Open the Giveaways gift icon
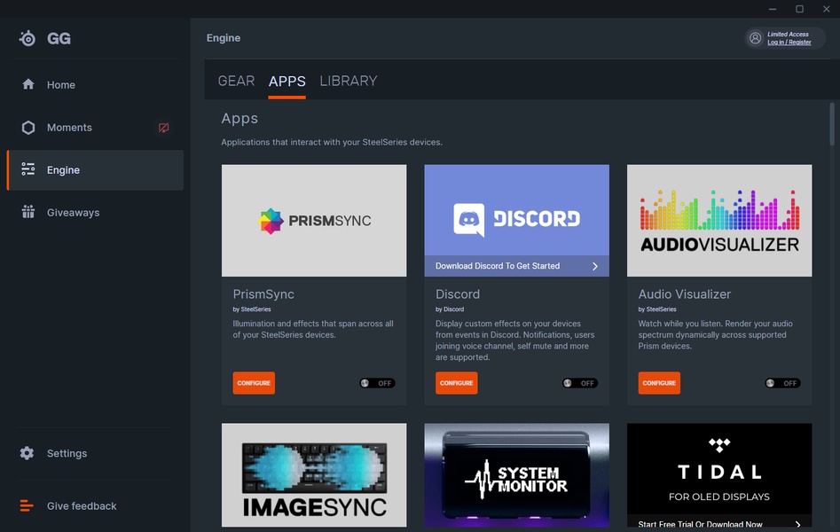Viewport: 840px width, 532px height. (28, 212)
